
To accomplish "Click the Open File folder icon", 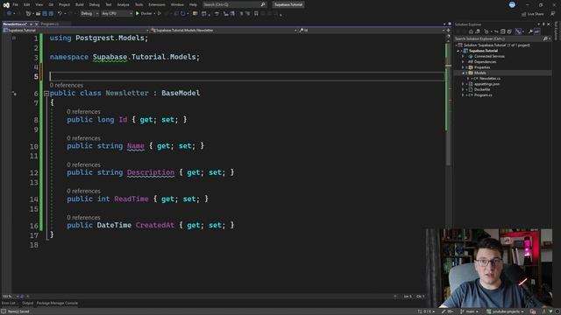I will tap(38, 14).
